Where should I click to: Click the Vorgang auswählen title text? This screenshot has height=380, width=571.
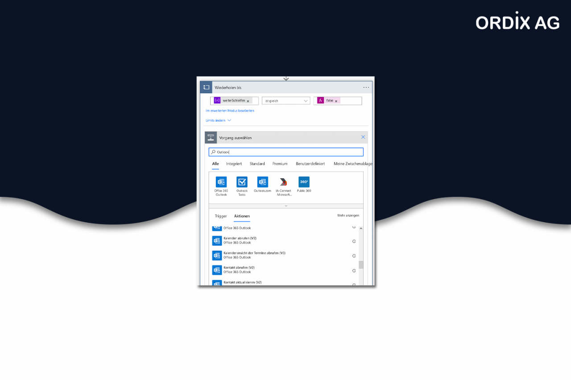pyautogui.click(x=236, y=138)
